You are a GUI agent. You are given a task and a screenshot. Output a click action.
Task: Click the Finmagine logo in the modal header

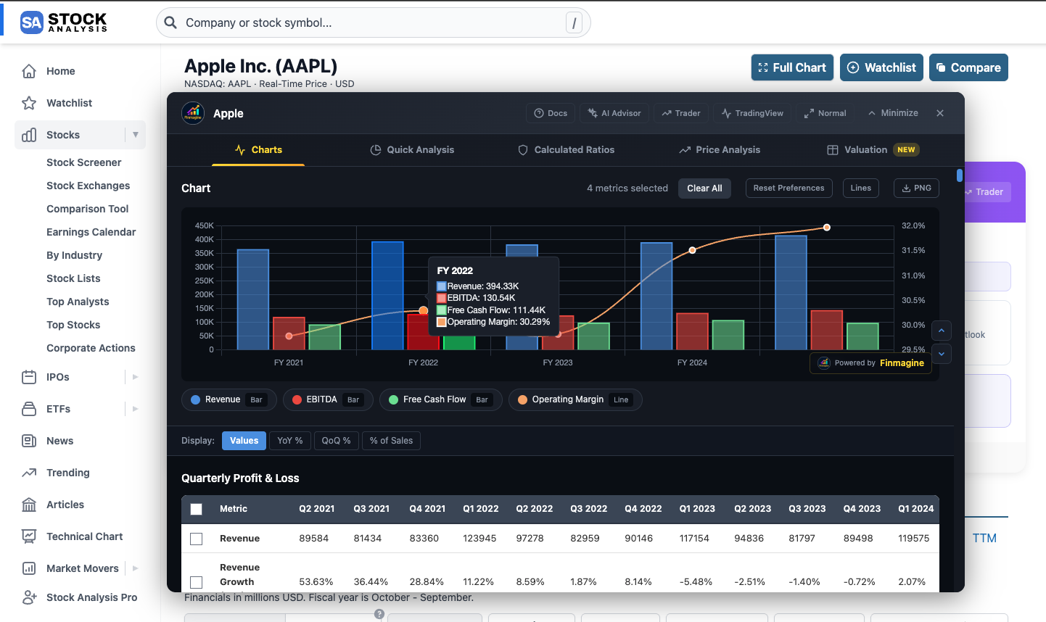coord(192,113)
